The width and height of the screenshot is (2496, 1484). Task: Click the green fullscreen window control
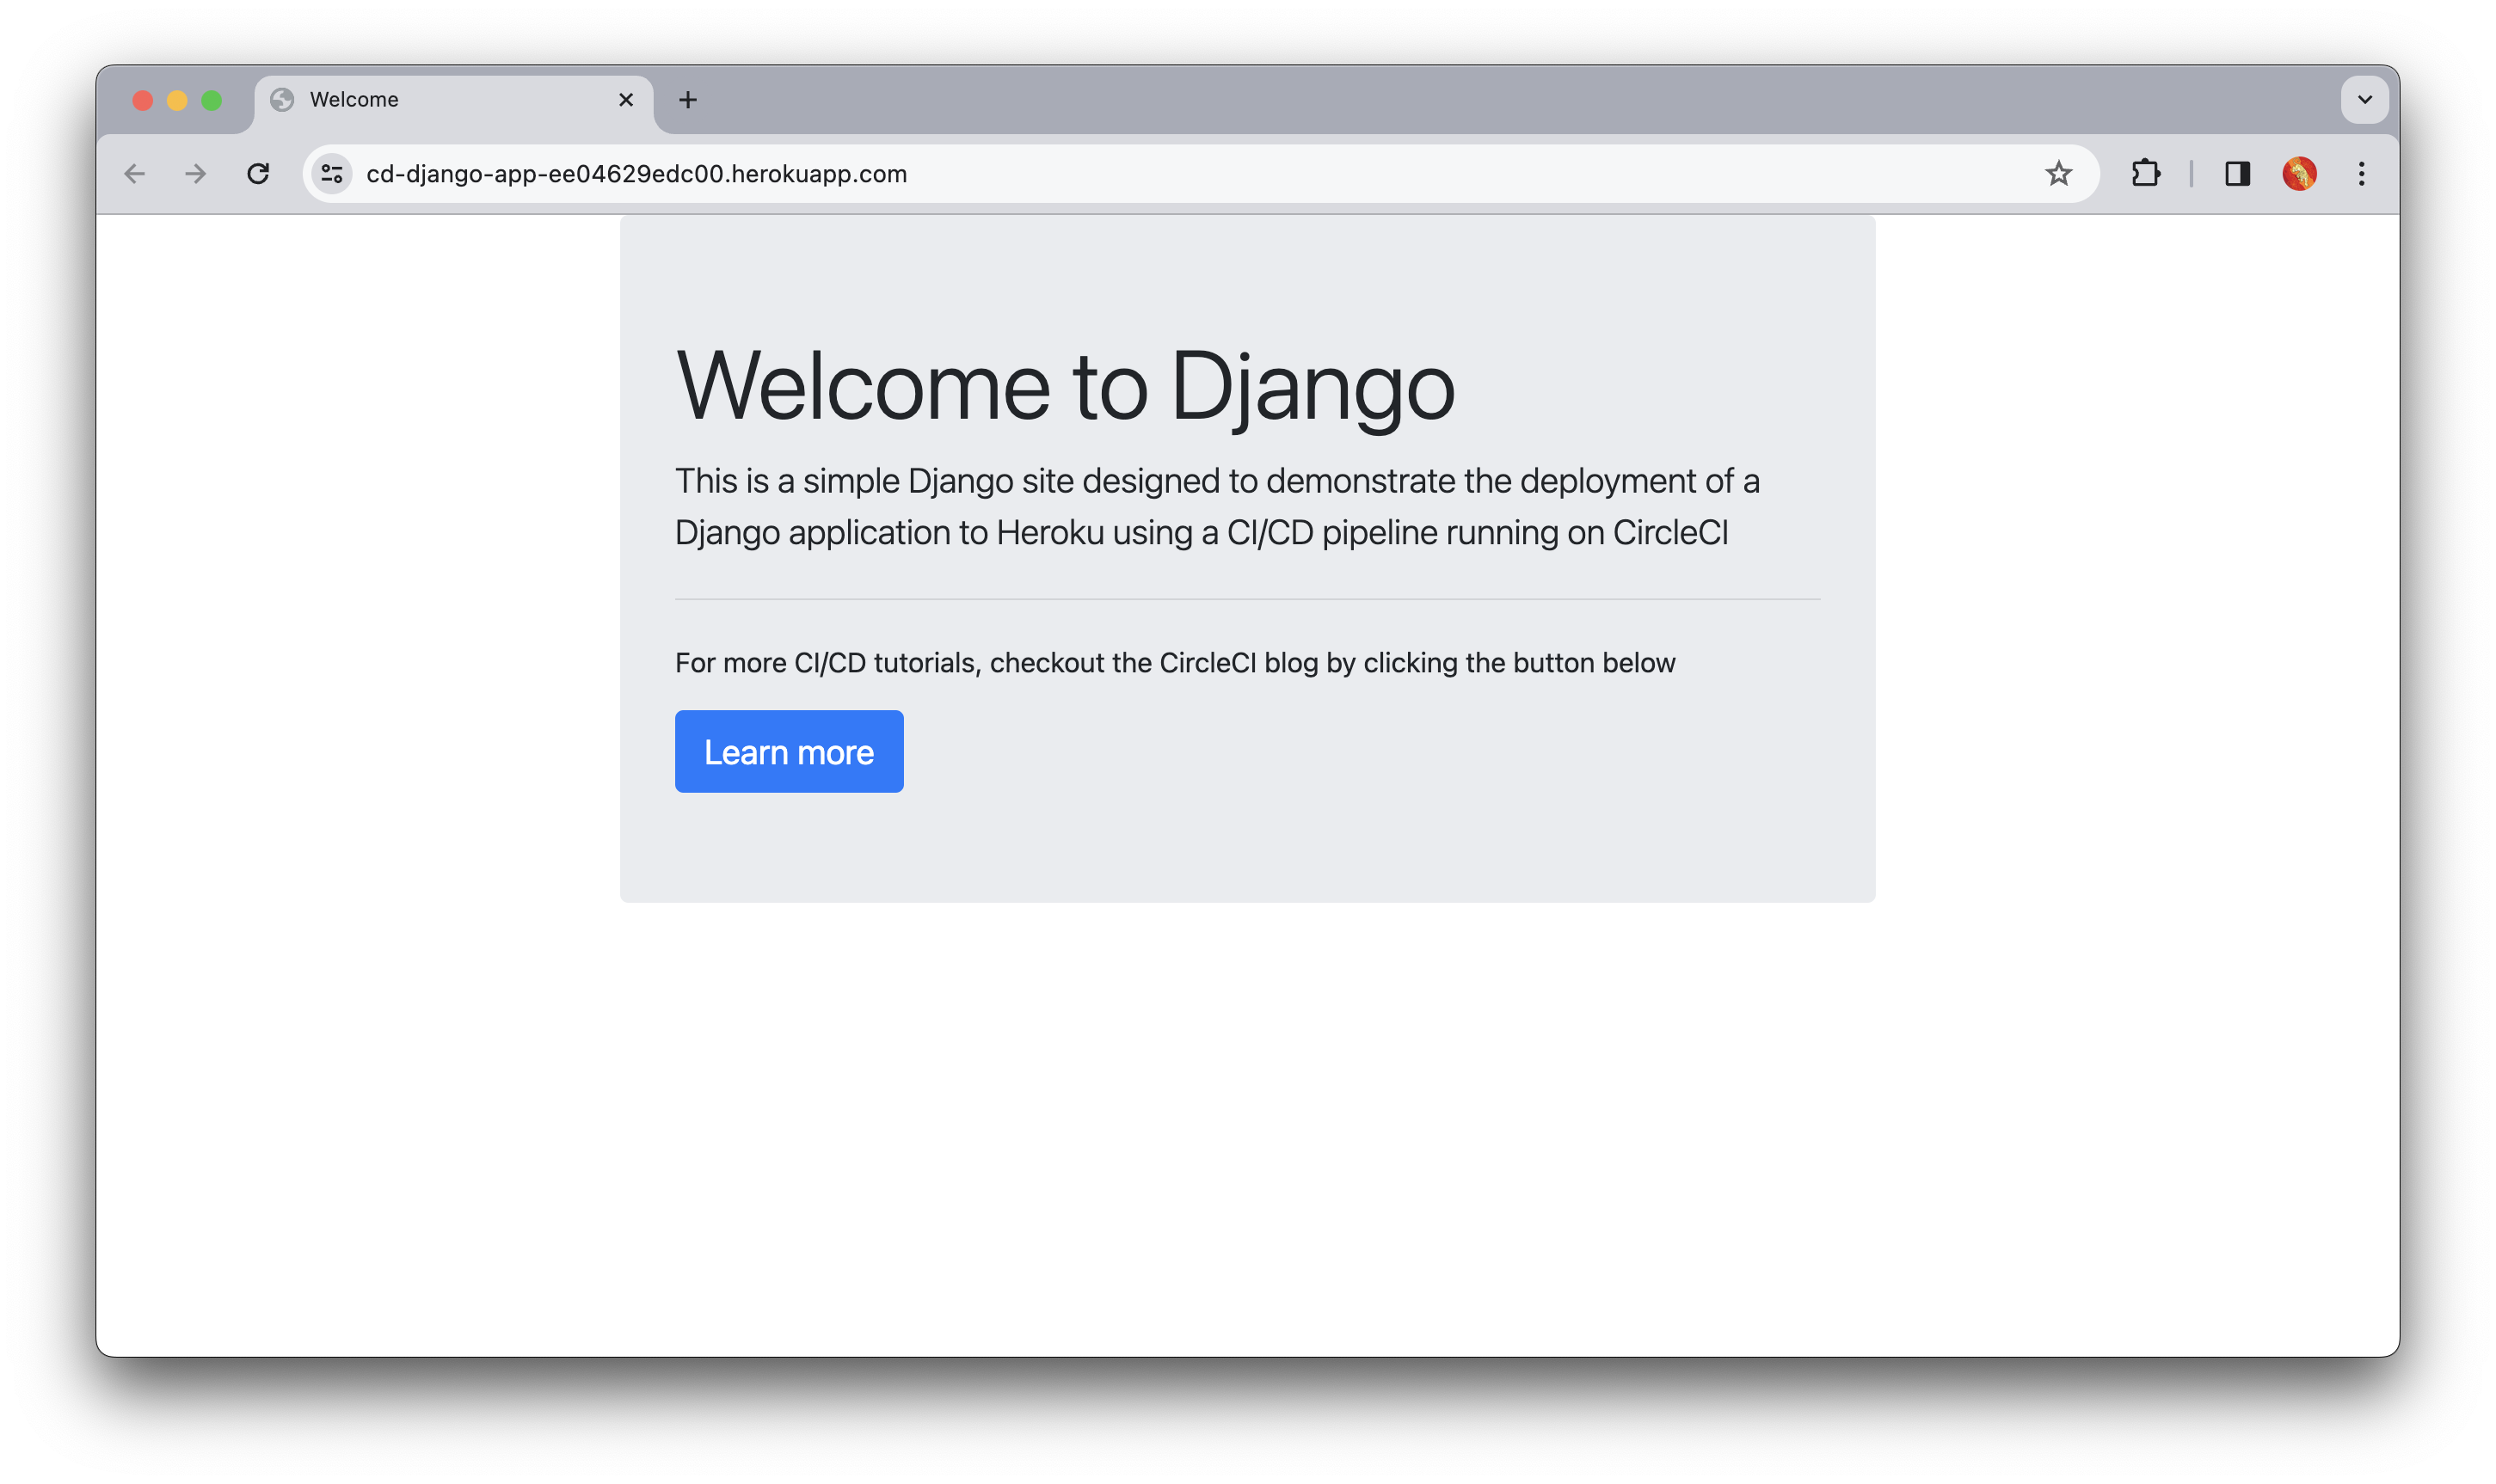[211, 99]
